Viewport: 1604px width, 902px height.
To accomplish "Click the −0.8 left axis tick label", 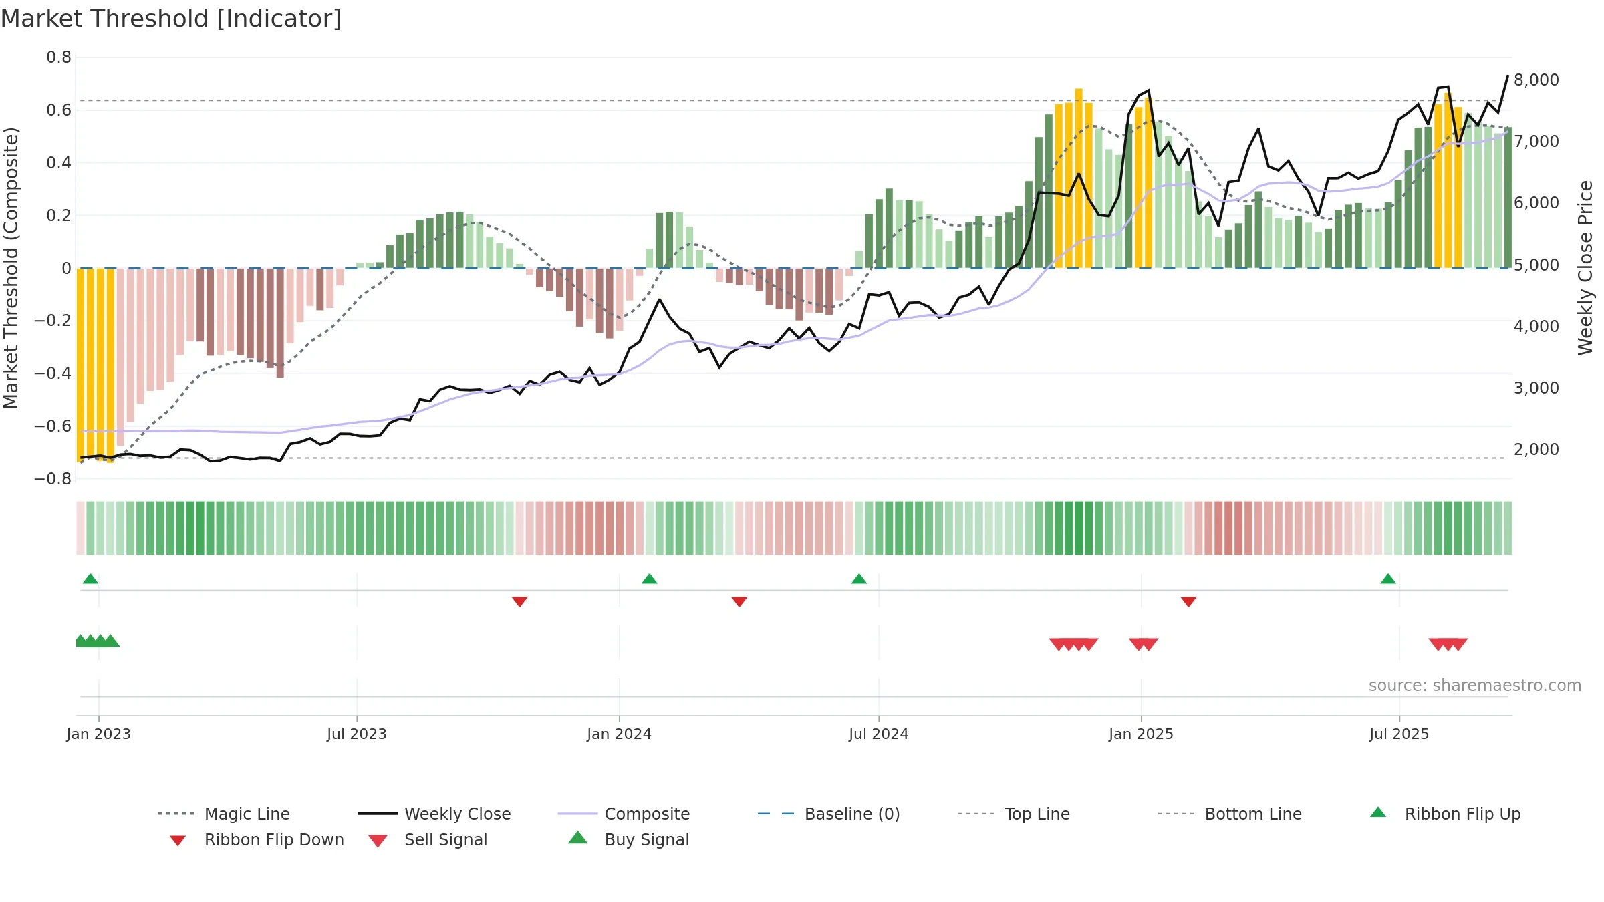I will click(x=53, y=479).
